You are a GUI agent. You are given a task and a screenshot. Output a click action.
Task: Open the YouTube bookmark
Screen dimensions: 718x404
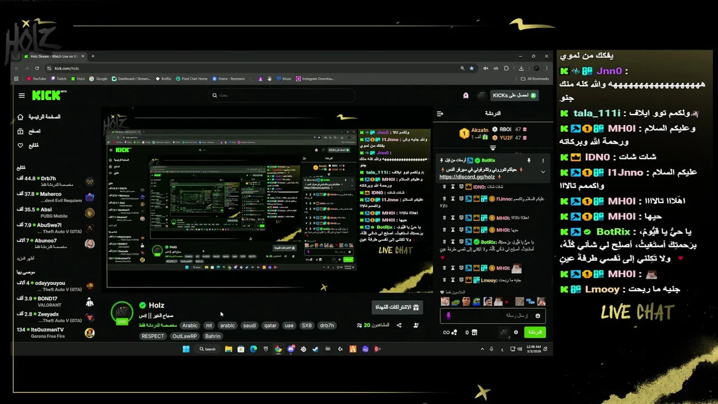36,79
